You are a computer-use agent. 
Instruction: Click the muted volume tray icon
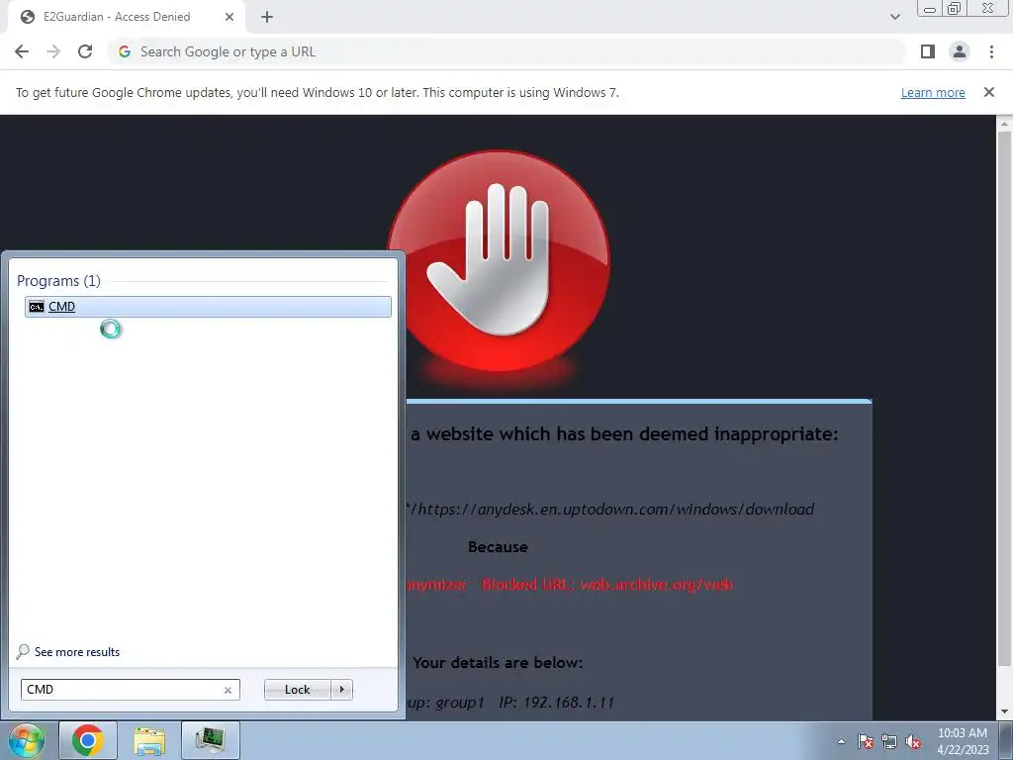[913, 741]
